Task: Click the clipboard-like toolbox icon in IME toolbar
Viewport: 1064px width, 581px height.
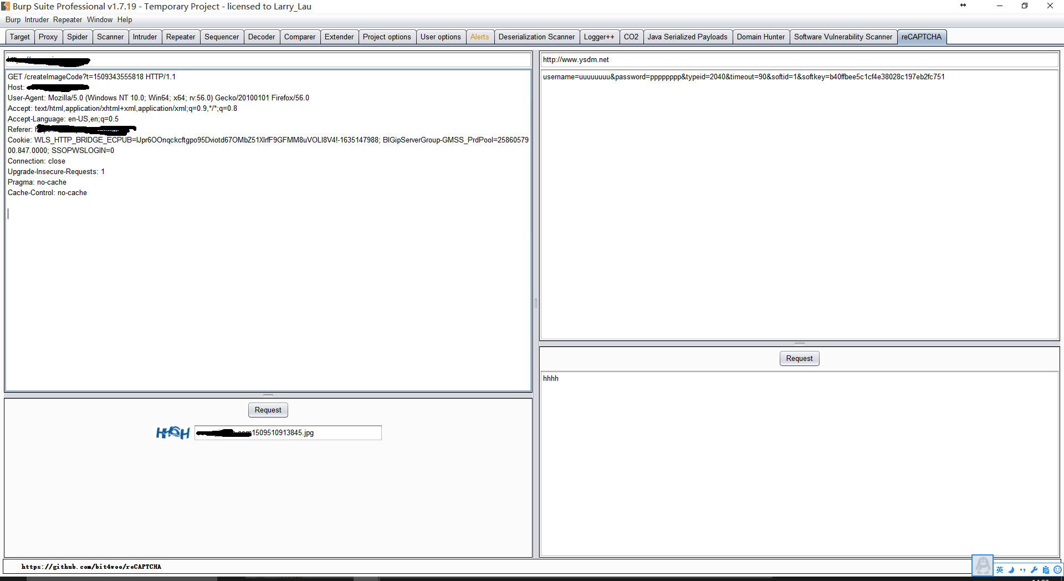Action: pyautogui.click(x=1046, y=570)
